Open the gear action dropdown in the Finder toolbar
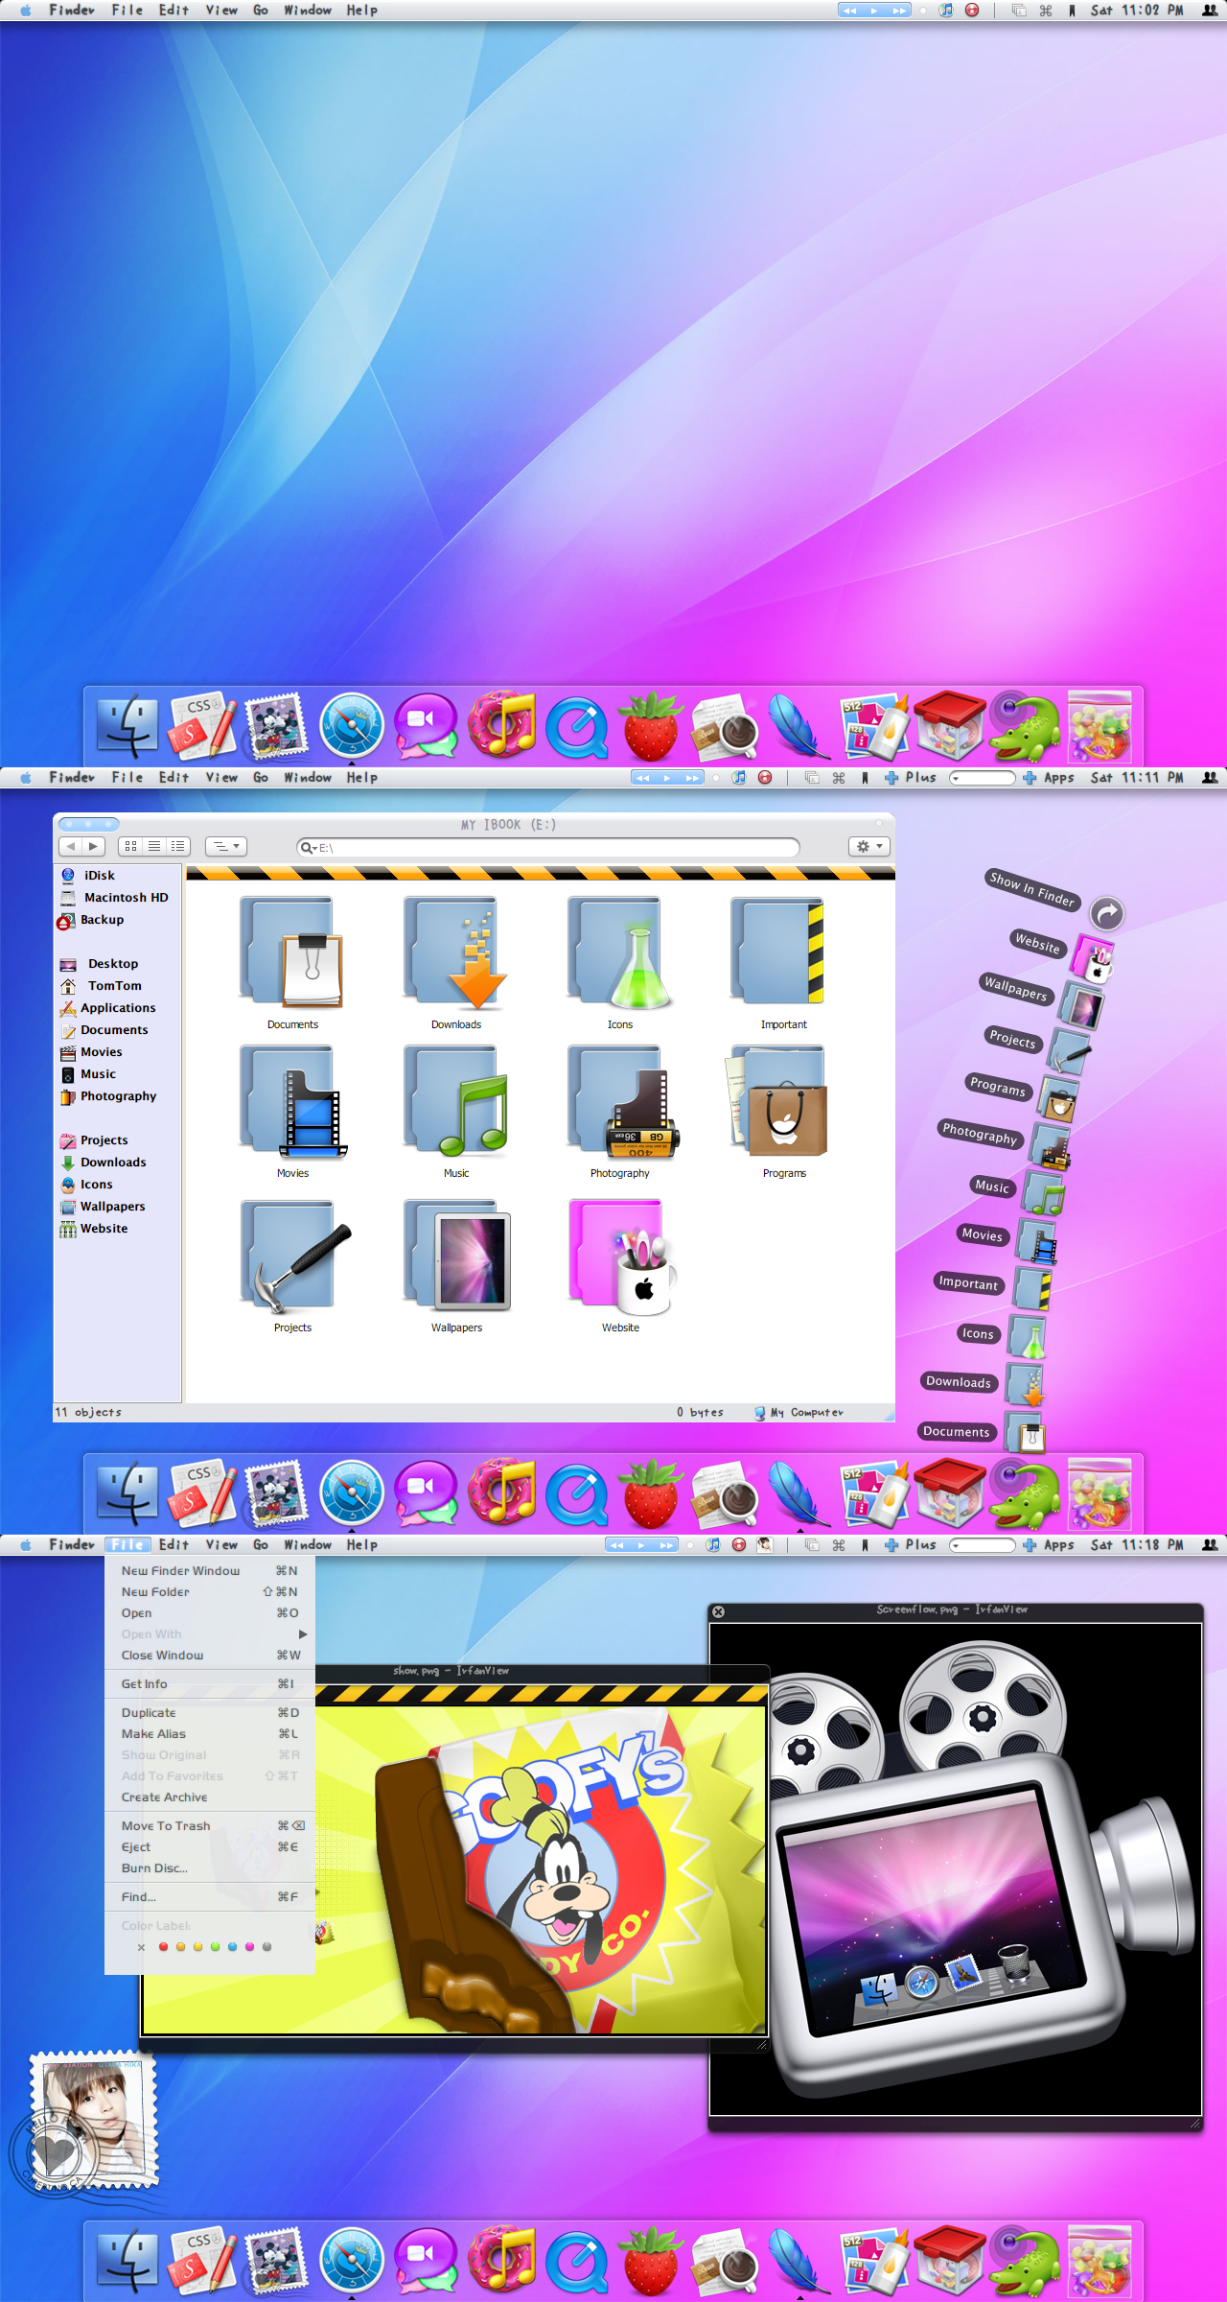 pyautogui.click(x=869, y=846)
